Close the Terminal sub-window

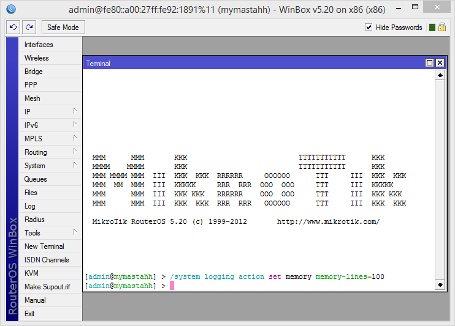pos(440,63)
